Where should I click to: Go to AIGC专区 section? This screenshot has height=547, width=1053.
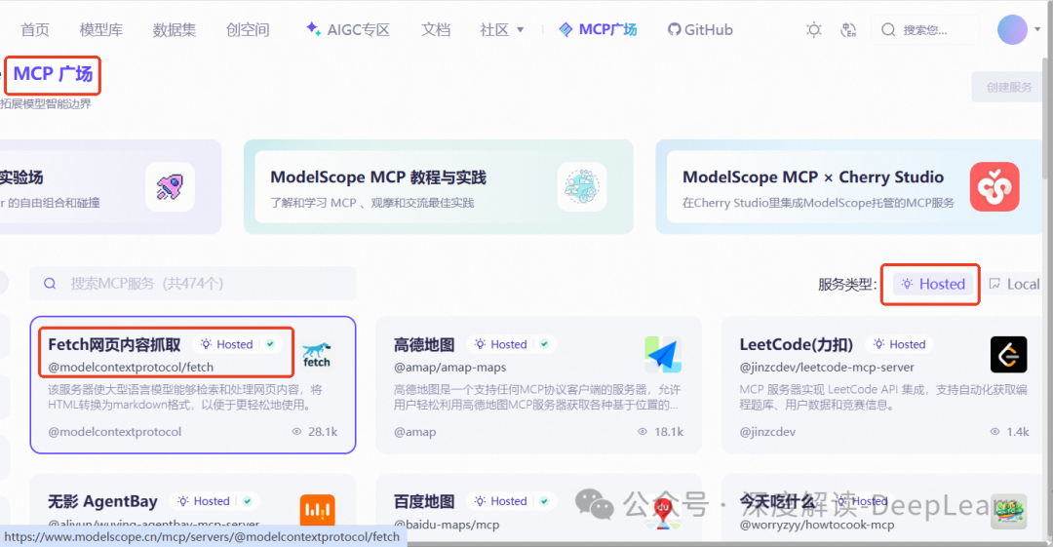(348, 29)
